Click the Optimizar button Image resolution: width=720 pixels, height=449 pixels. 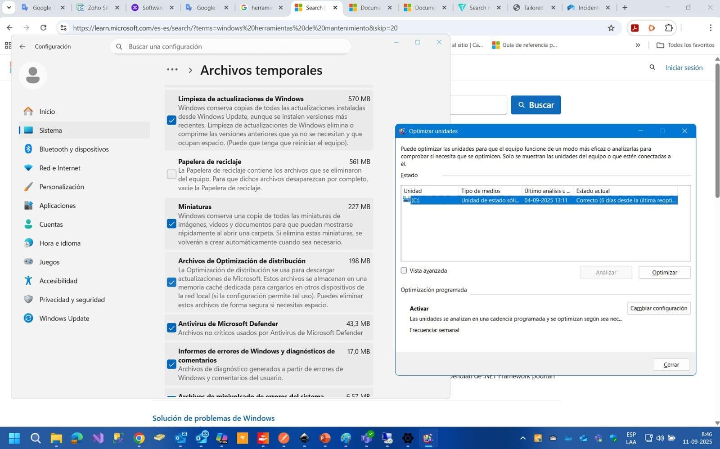point(664,272)
